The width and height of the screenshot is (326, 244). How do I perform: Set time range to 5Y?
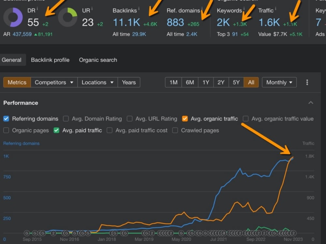tap(236, 82)
